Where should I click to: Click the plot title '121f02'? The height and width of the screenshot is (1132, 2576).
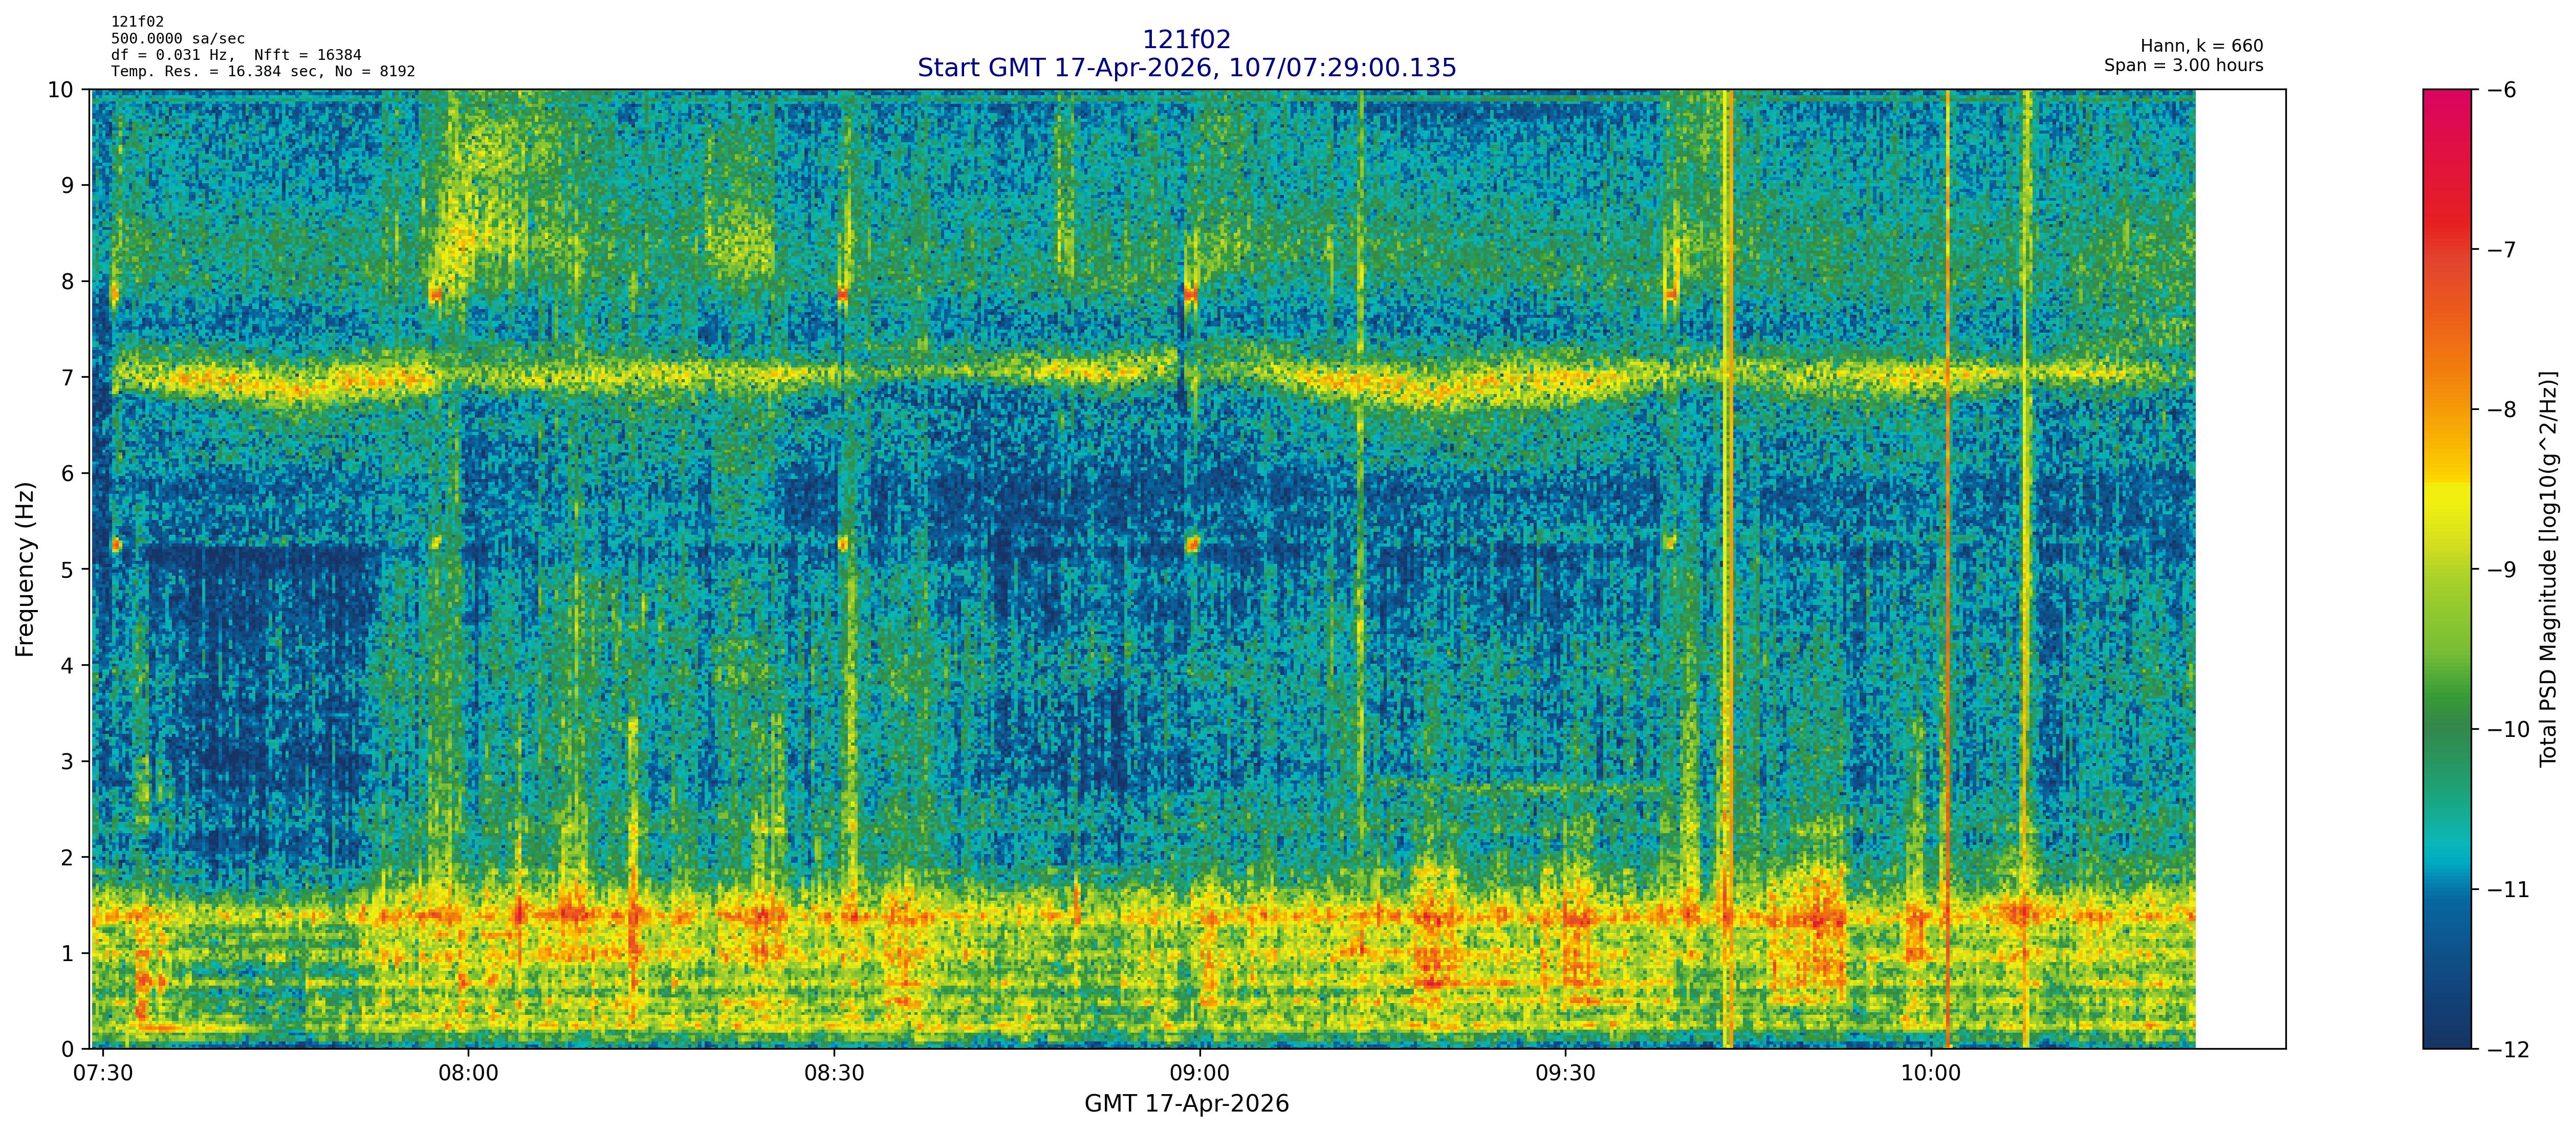point(1186,40)
